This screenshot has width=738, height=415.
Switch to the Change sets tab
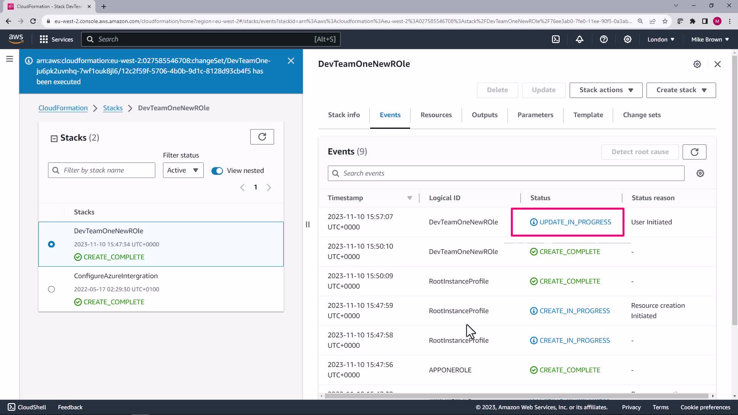click(x=642, y=115)
